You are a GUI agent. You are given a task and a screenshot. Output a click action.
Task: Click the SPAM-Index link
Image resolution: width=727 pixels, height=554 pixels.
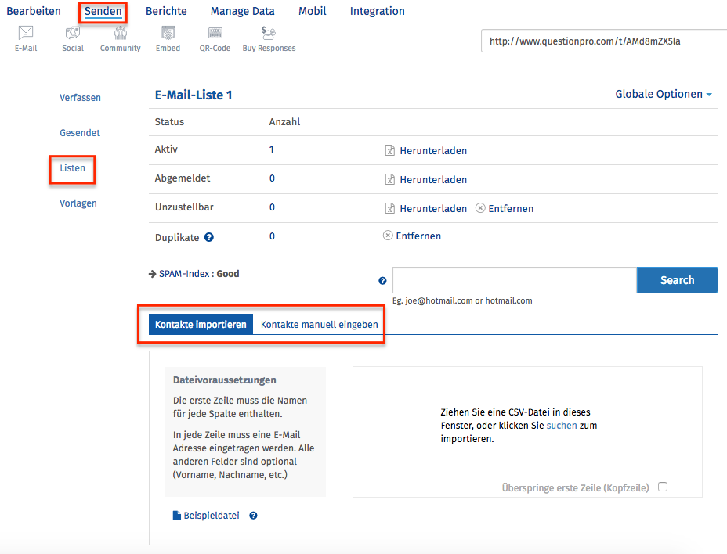click(184, 274)
